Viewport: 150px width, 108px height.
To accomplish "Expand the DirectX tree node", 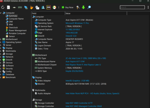I will pyautogui.click(x=1, y=60).
